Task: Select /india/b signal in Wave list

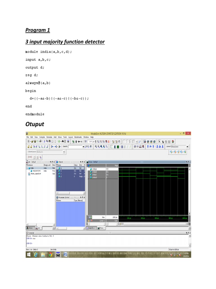Action: pos(94,172)
